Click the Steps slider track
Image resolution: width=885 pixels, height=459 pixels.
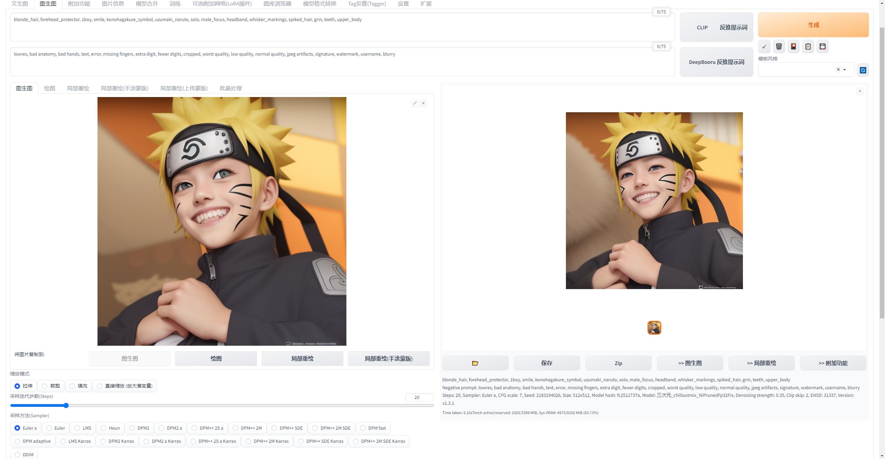tap(242, 405)
